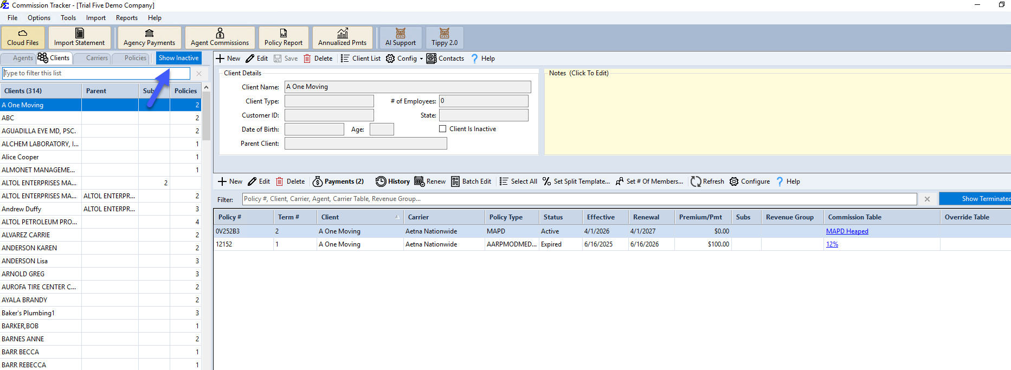Open Annualized Pmts
Image resolution: width=1011 pixels, height=370 pixels.
(x=342, y=37)
